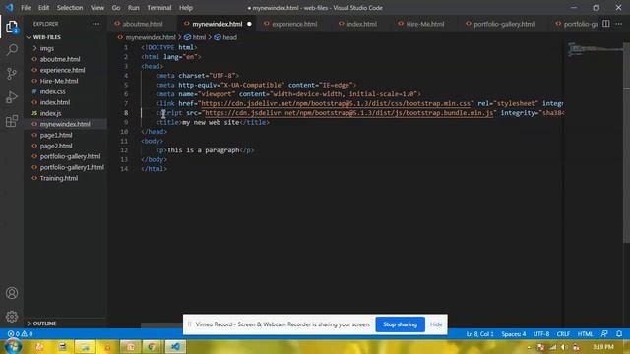Click the Explorer more actions ellipsis
630x354 pixels.
tap(96, 24)
